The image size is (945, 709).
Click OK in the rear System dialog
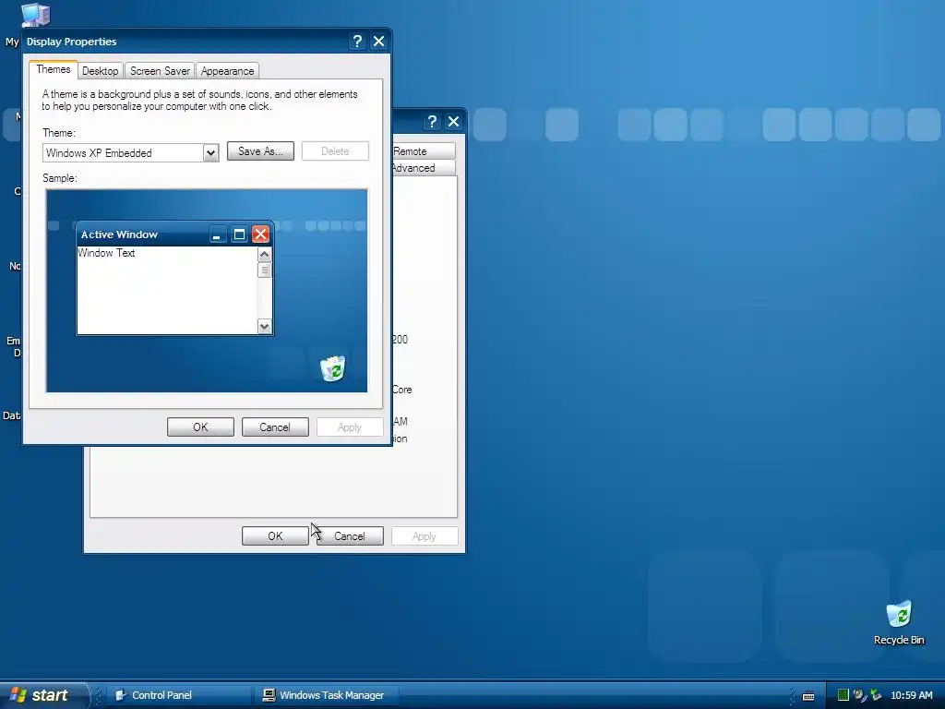275,536
